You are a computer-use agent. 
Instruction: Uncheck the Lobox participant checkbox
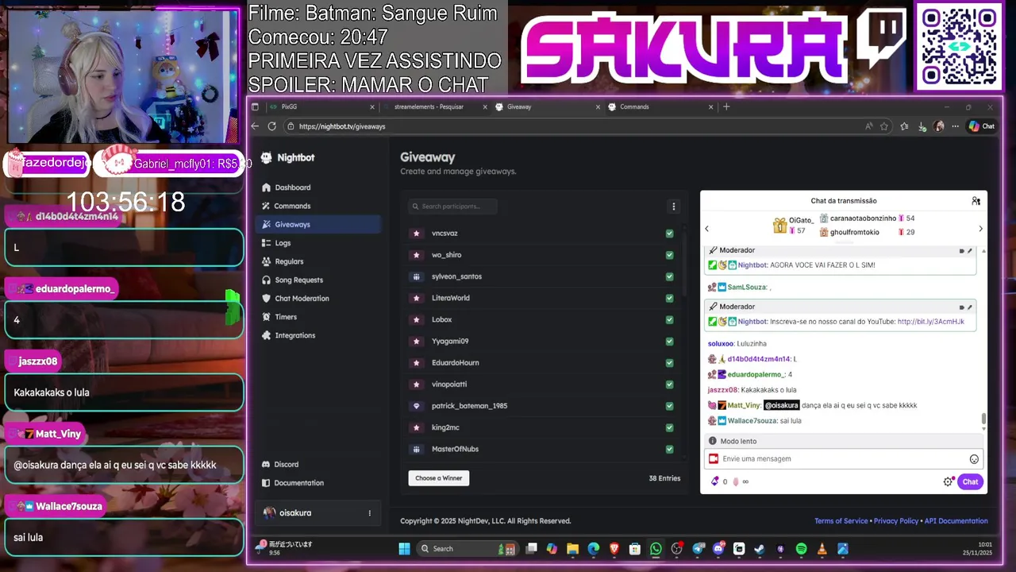pos(669,319)
